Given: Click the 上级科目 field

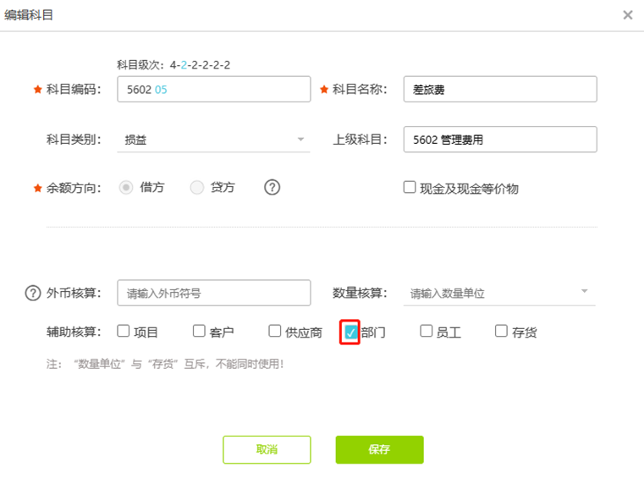Looking at the screenshot, I should click(499, 140).
